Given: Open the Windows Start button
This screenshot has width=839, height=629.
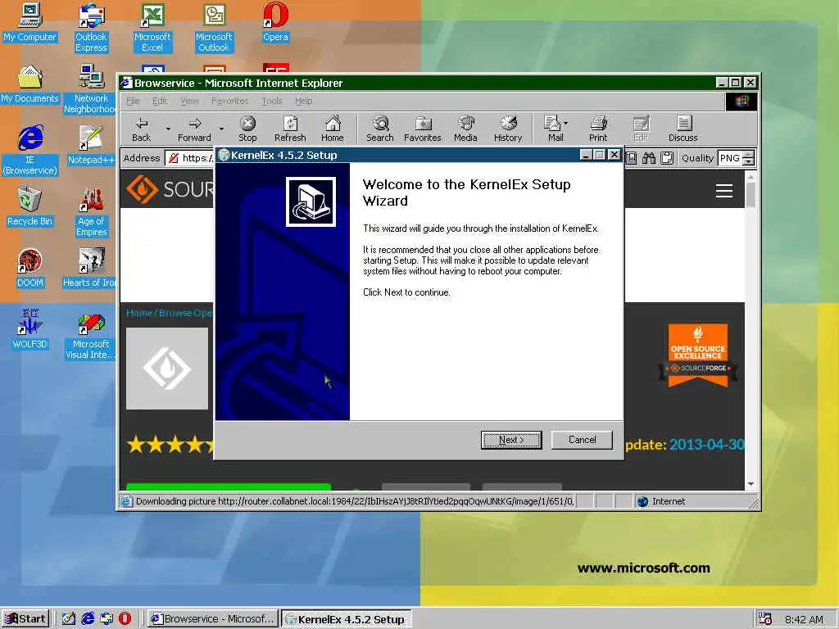Looking at the screenshot, I should point(25,619).
